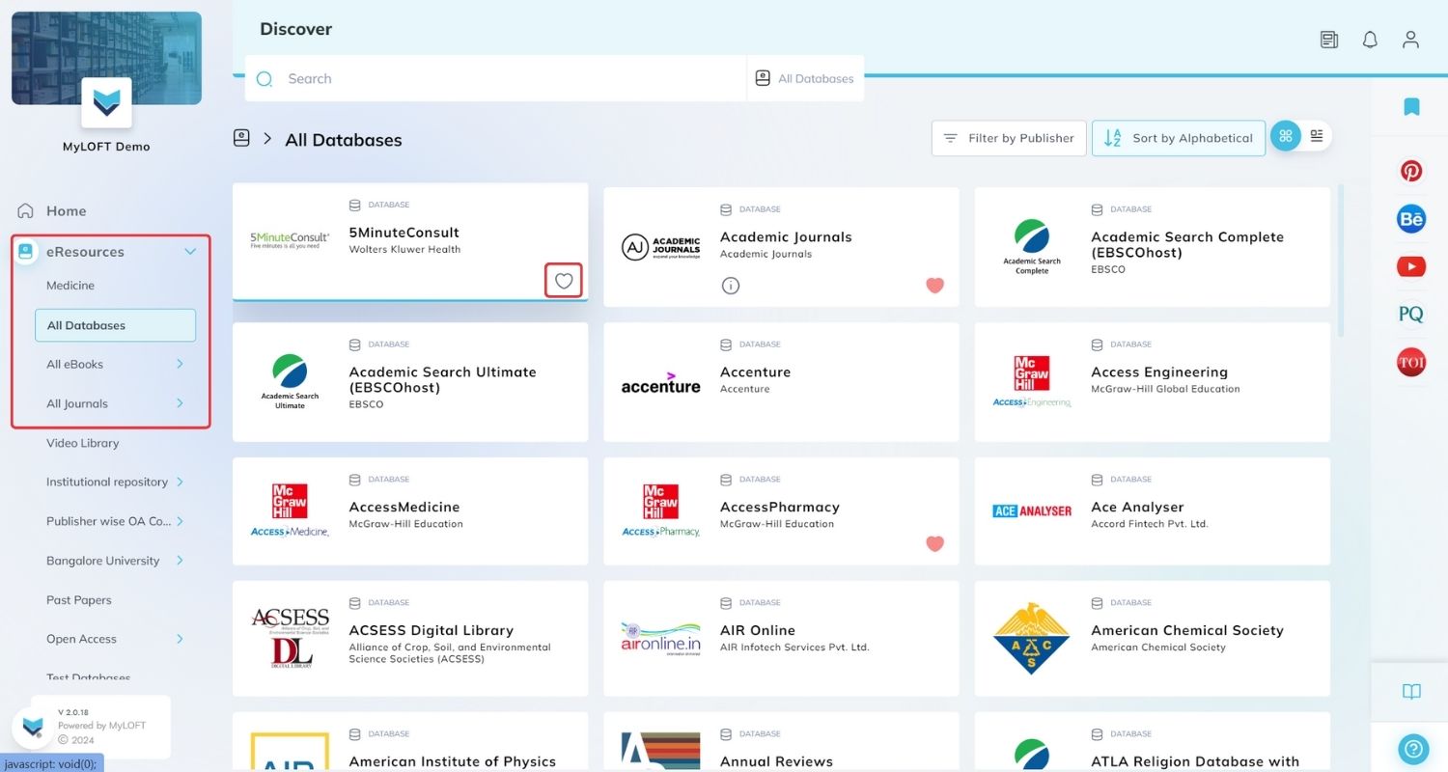Select All Databases in sidebar
Screen dimensions: 1448x772
click(x=115, y=325)
